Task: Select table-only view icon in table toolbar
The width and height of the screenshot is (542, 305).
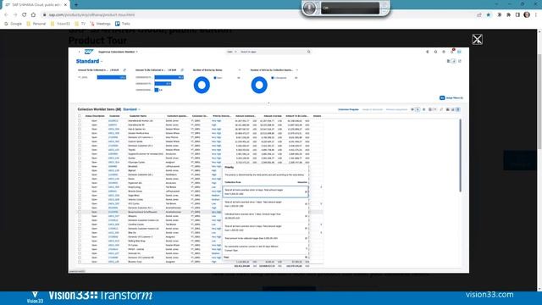Action: click(457, 109)
